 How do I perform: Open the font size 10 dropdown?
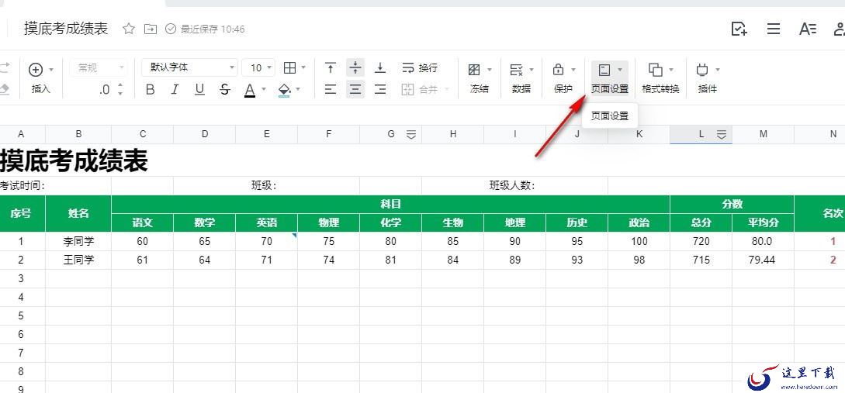tap(258, 68)
